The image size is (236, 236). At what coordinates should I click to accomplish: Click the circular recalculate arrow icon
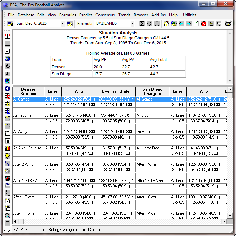point(149,24)
